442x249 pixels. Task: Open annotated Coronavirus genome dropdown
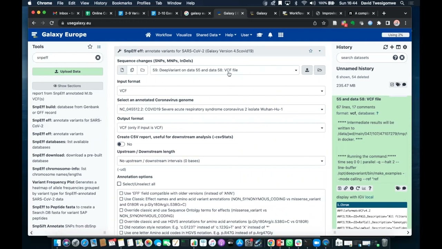(221, 109)
